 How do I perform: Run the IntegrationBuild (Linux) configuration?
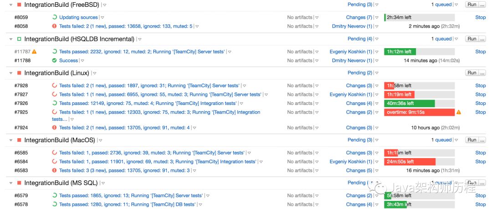point(471,73)
